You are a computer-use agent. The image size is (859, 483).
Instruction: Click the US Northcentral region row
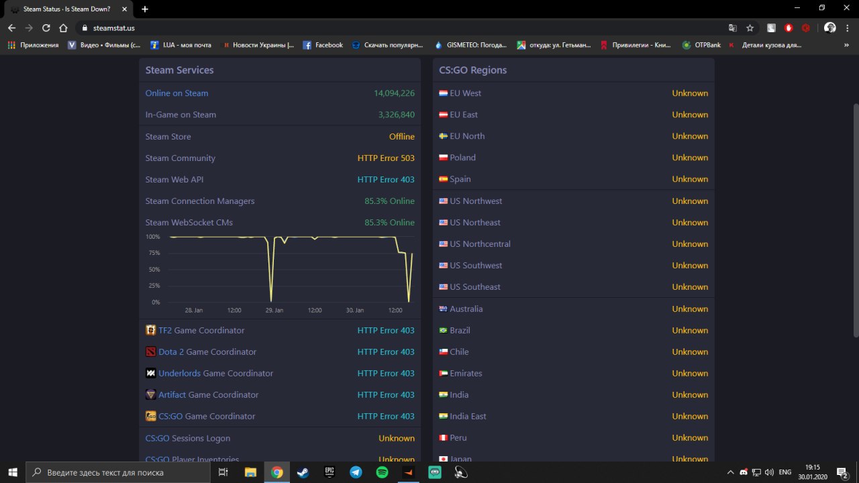click(574, 244)
